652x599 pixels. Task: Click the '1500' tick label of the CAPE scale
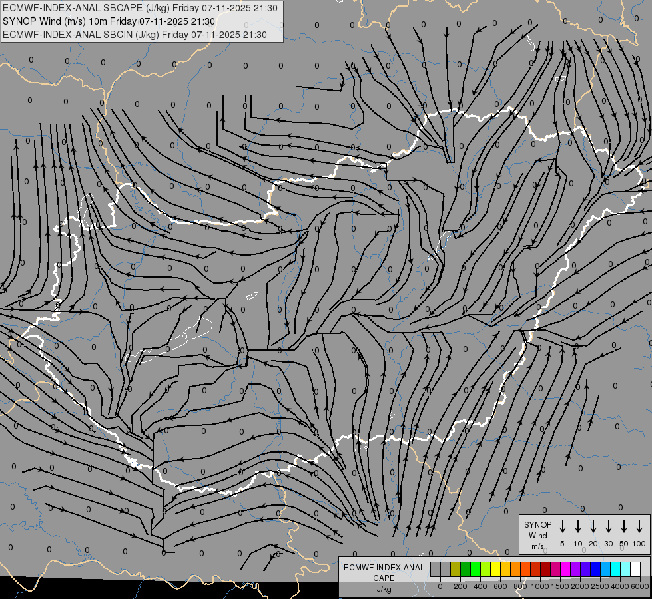click(x=560, y=586)
